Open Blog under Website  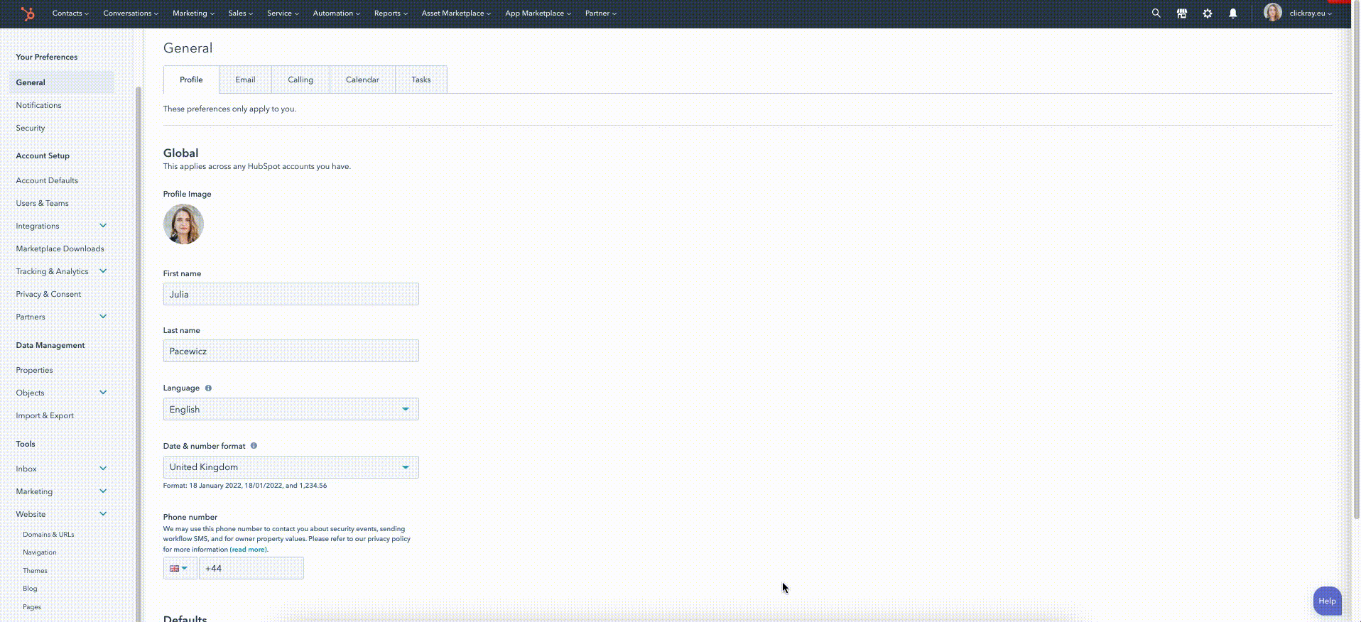(30, 589)
